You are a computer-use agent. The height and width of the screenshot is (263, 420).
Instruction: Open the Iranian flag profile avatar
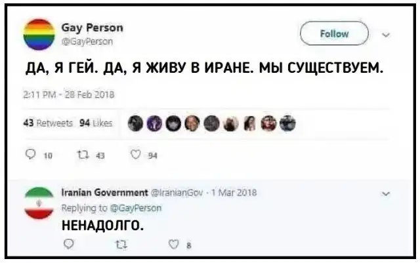pyautogui.click(x=39, y=203)
